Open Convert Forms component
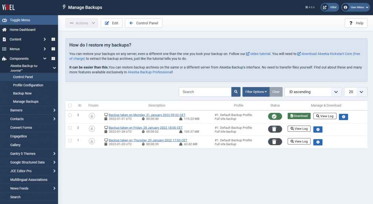This screenshot has width=373, height=204. (21, 128)
